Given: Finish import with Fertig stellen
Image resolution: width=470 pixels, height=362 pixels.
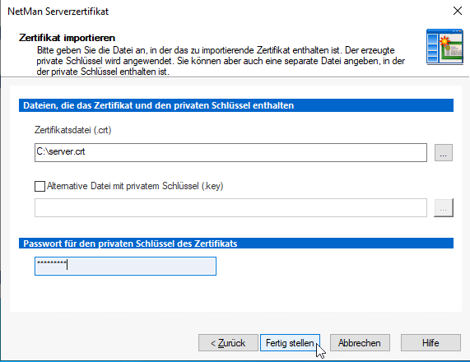Looking at the screenshot, I should click(x=290, y=343).
